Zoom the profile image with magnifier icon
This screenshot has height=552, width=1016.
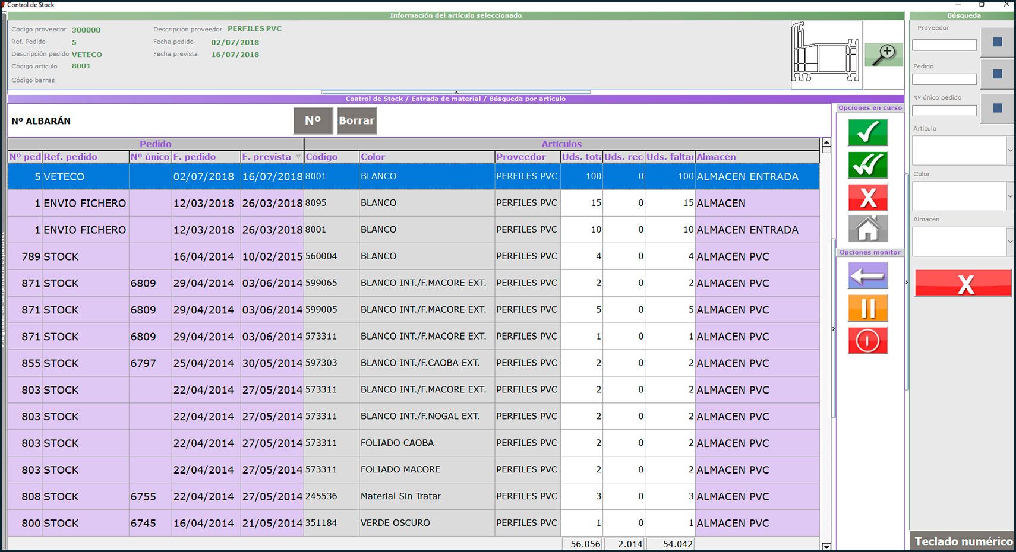click(x=884, y=55)
